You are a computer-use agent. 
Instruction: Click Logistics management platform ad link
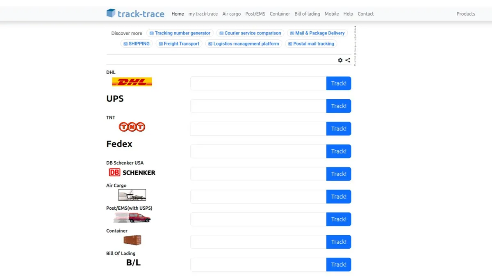(x=244, y=43)
